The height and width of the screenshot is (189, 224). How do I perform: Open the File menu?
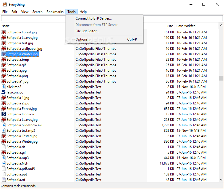coord(5,12)
